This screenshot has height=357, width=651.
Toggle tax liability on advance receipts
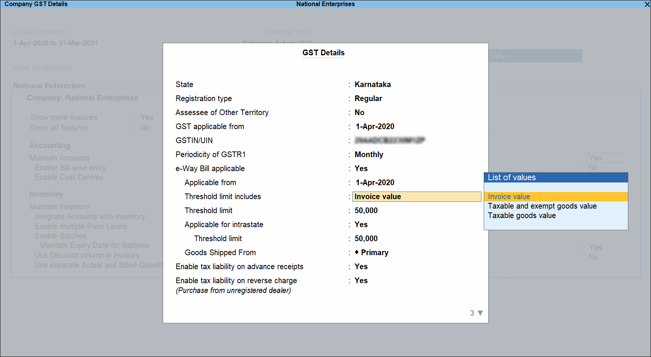tap(361, 267)
